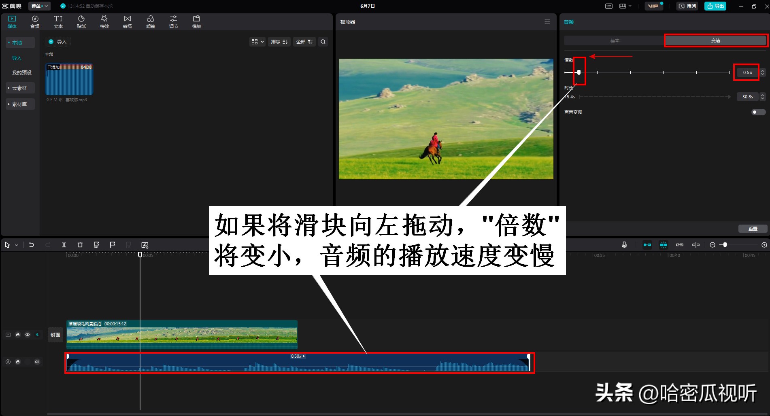This screenshot has width=770, height=416.
Task: Click the 导出 export button
Action: click(715, 6)
